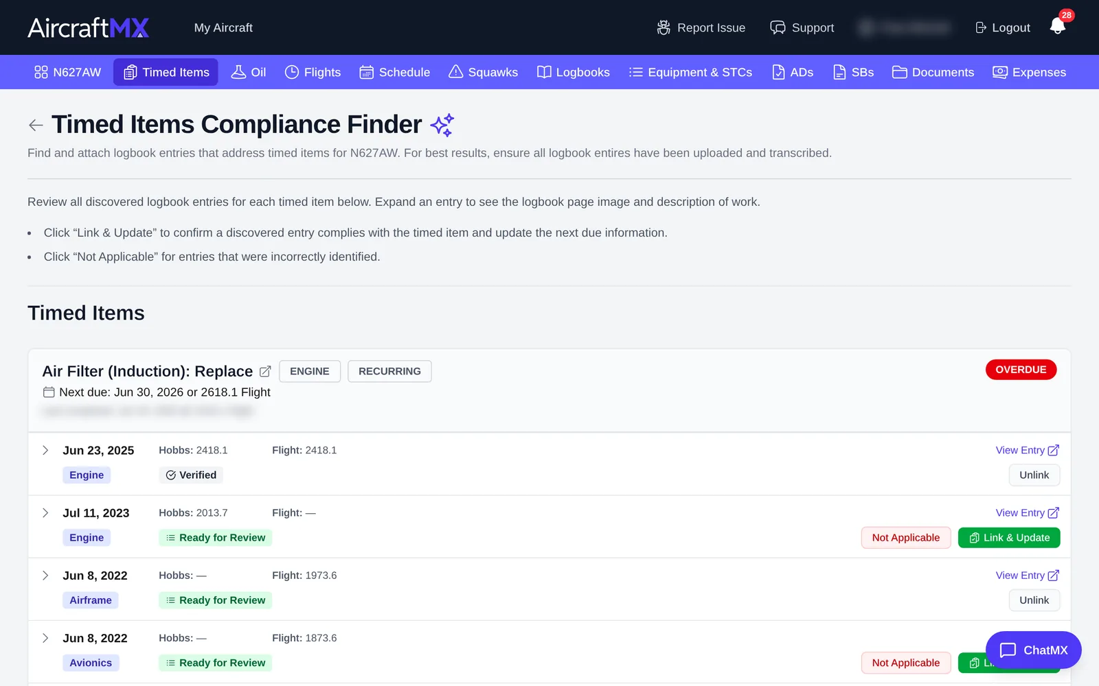Image resolution: width=1099 pixels, height=686 pixels.
Task: Mark Avionics entry Not Applicable
Action: click(906, 663)
